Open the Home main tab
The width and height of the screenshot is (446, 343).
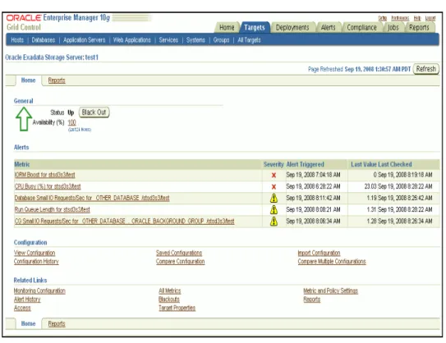[x=227, y=28]
